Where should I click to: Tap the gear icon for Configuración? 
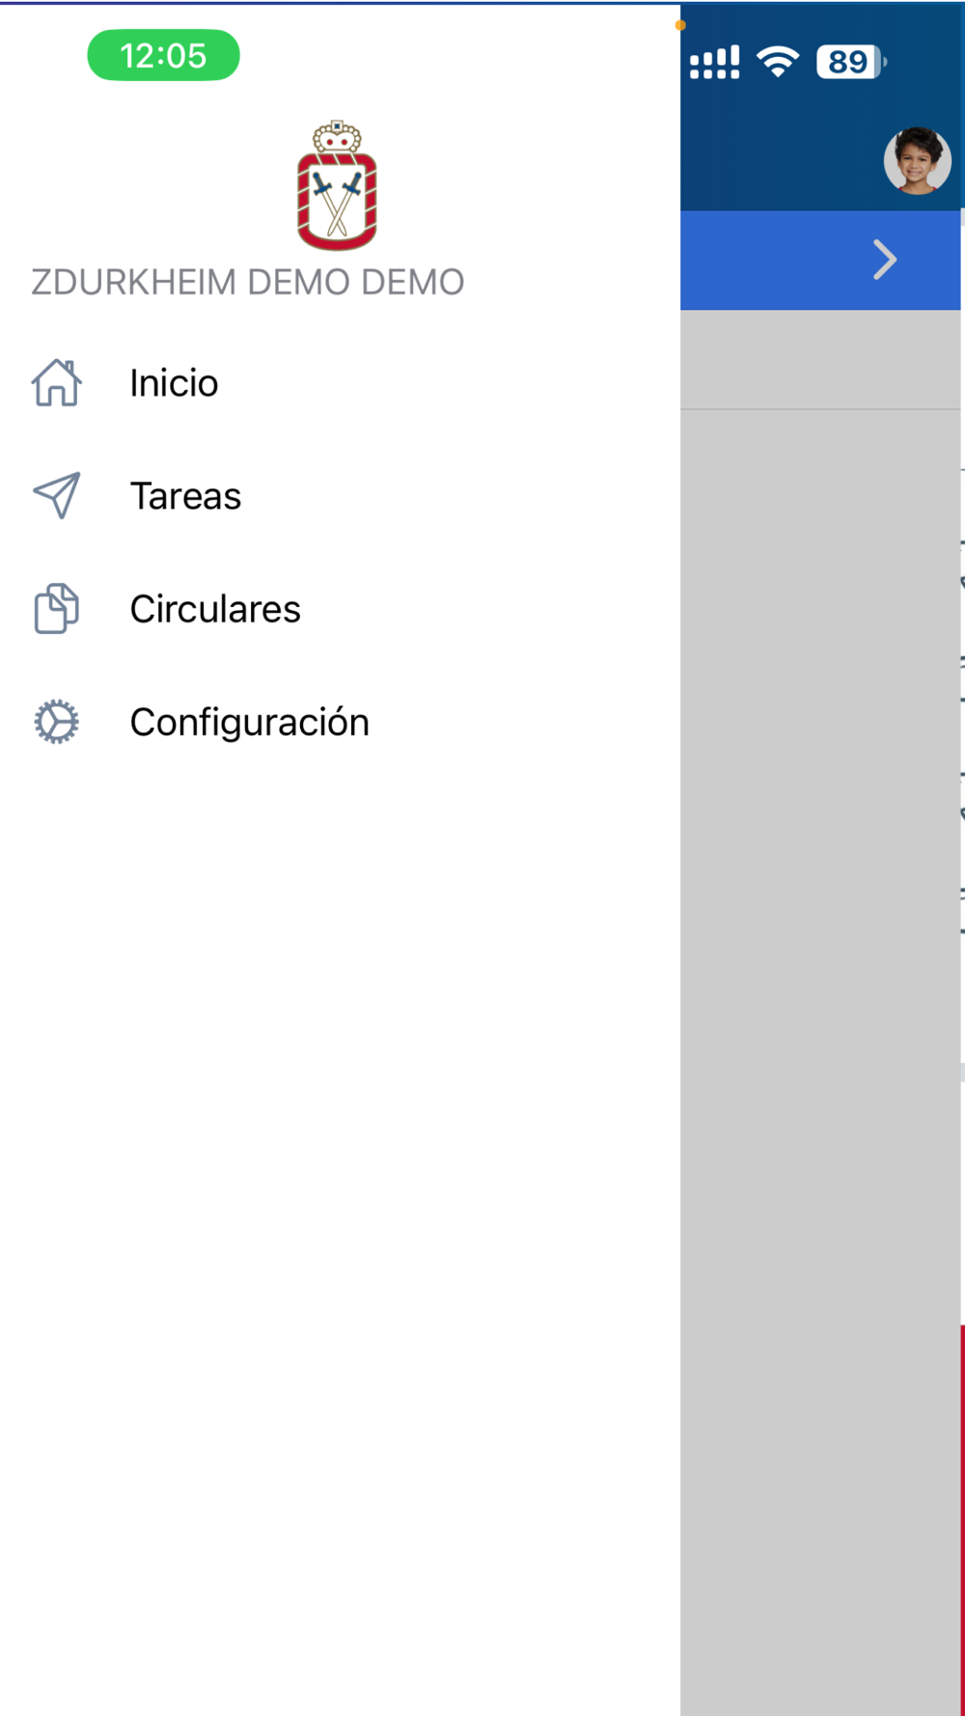coord(56,722)
